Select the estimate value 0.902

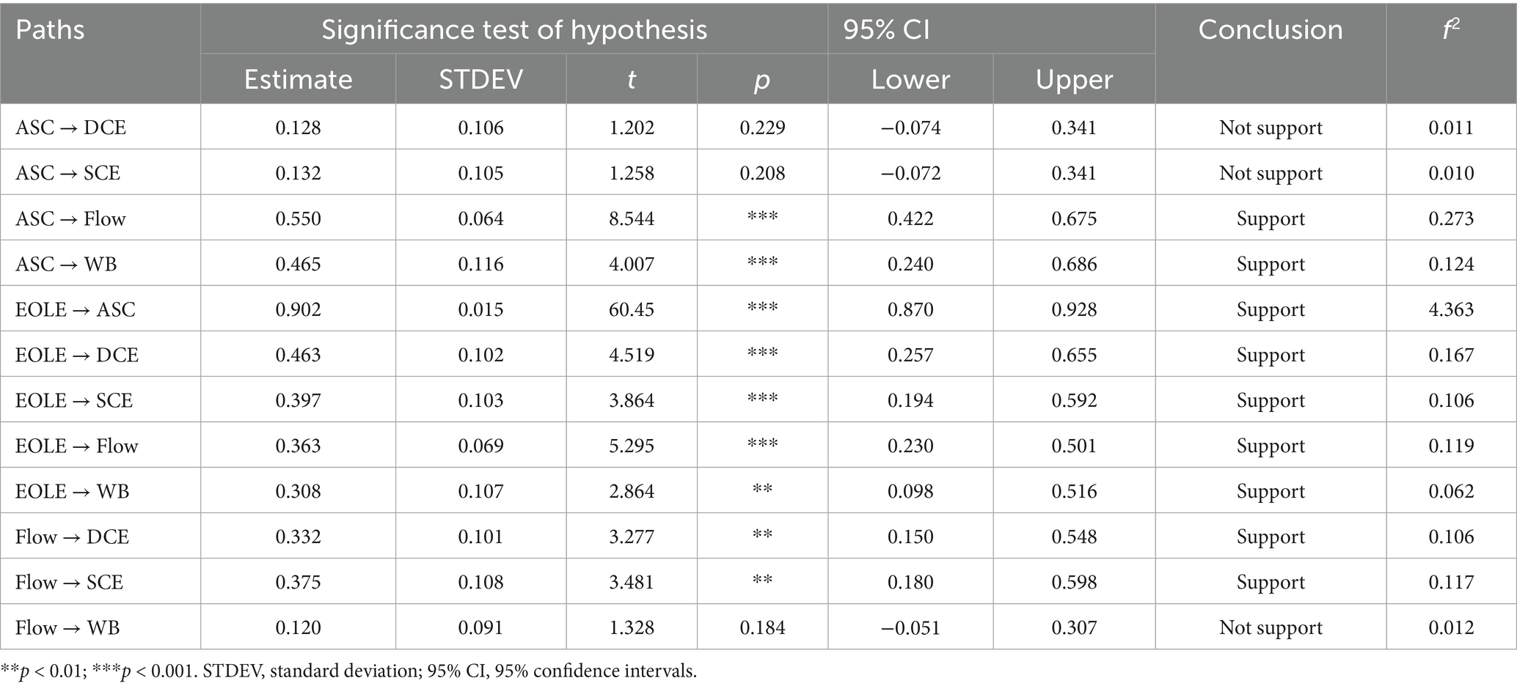tap(298, 309)
